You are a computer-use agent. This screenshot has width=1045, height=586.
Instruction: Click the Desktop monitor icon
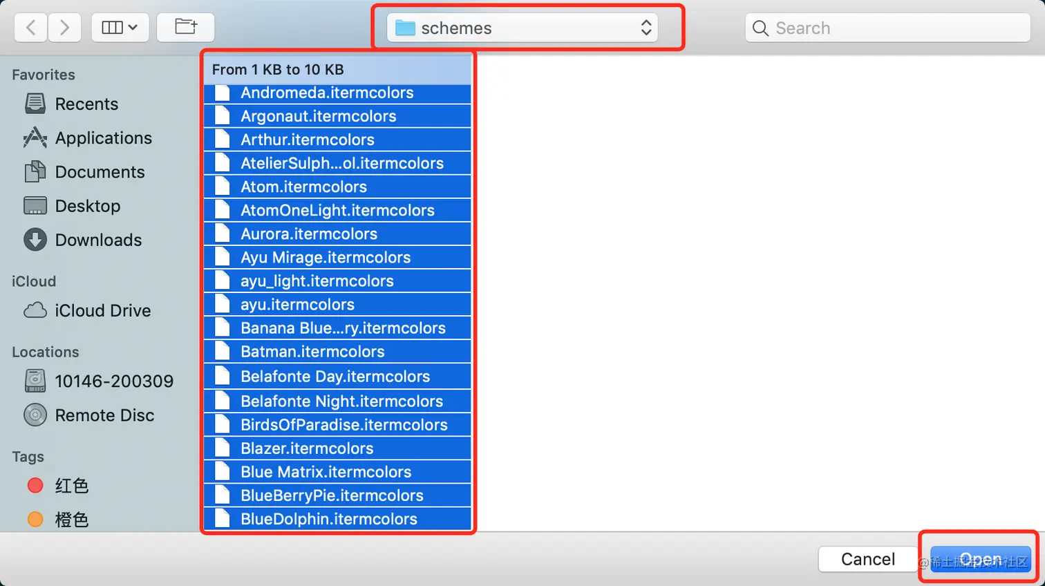[35, 206]
